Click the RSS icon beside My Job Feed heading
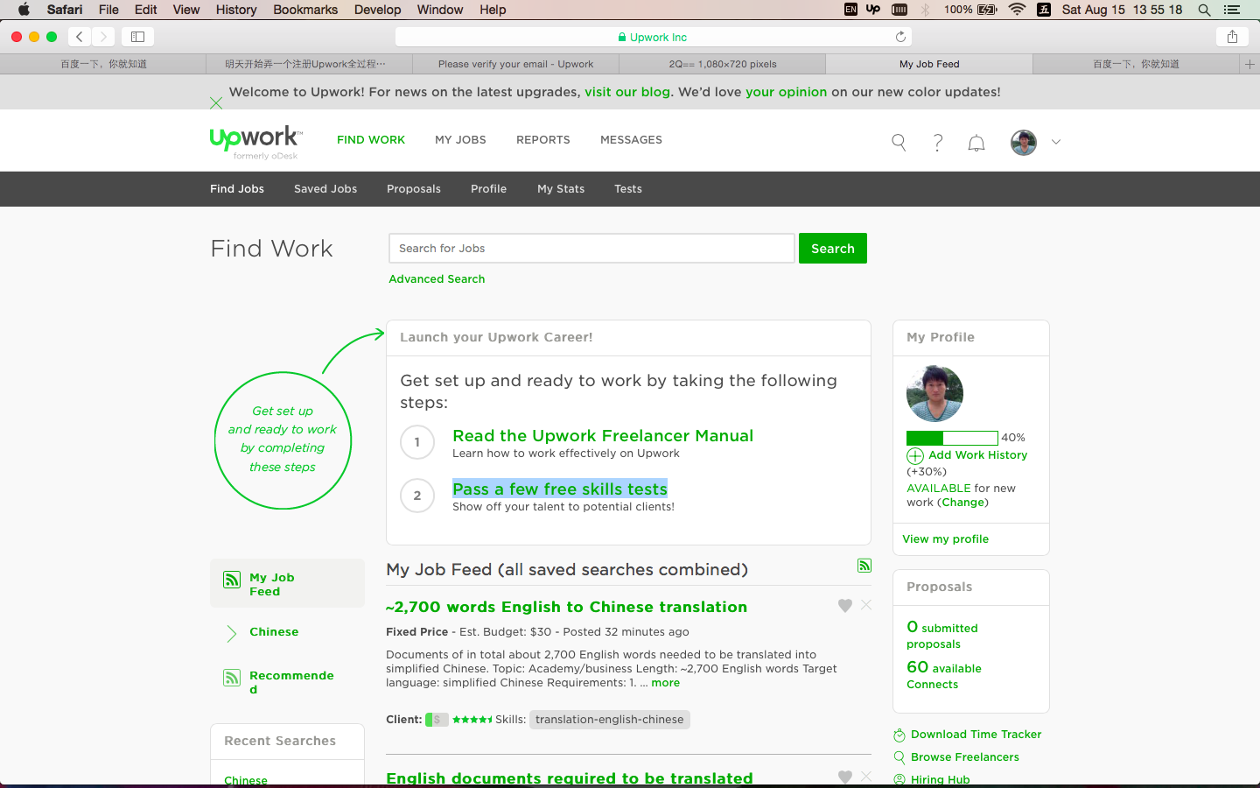 (864, 566)
